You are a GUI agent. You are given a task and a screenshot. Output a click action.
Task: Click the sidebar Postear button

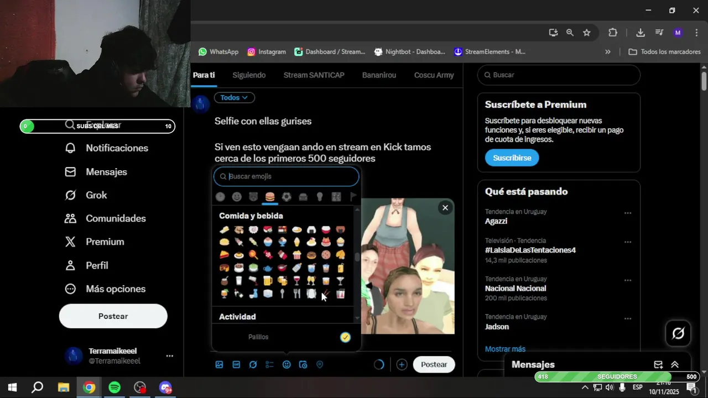point(113,316)
